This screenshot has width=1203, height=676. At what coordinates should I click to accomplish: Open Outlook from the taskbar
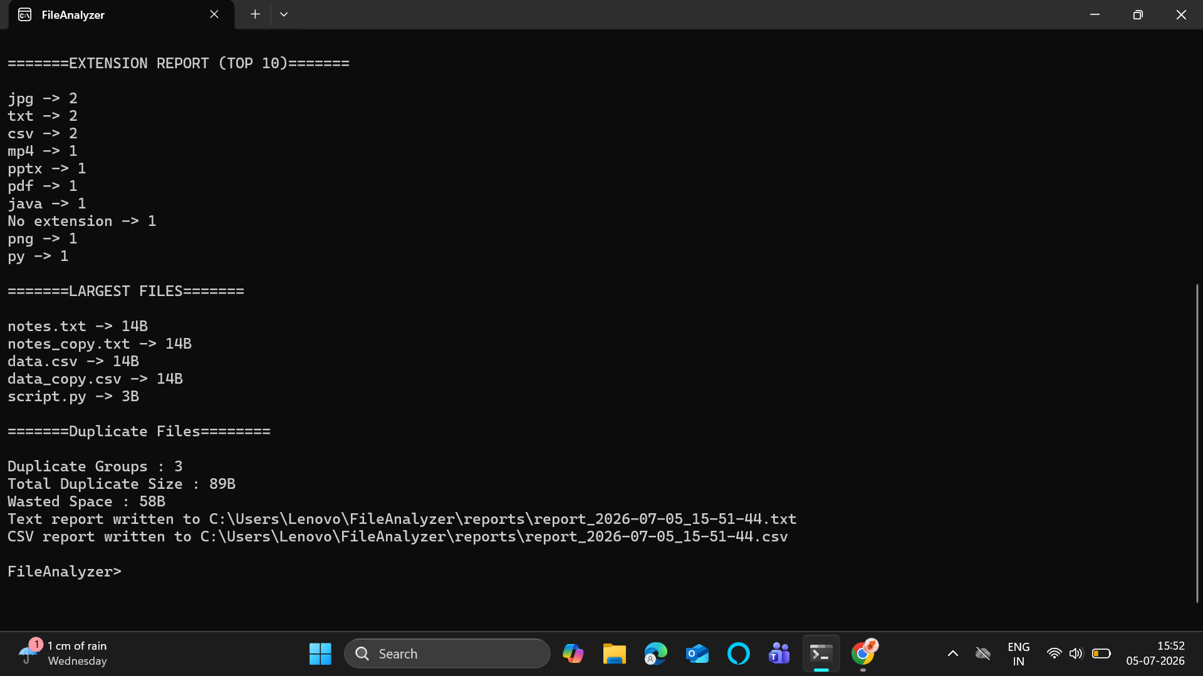(x=697, y=653)
